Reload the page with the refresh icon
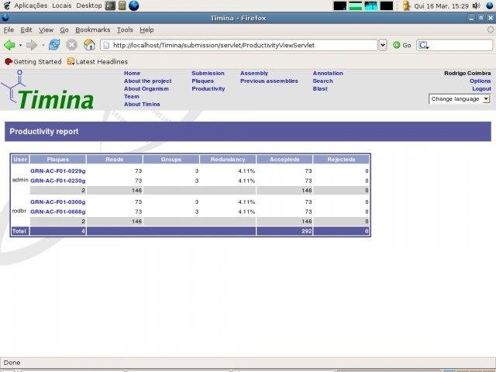 (54, 45)
